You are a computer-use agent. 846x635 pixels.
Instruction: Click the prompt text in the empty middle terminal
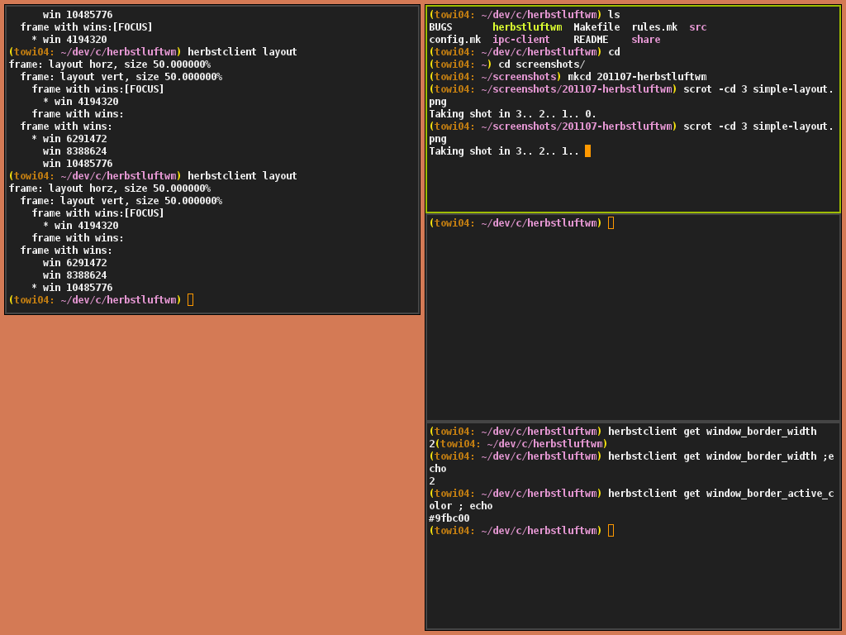[x=516, y=223]
